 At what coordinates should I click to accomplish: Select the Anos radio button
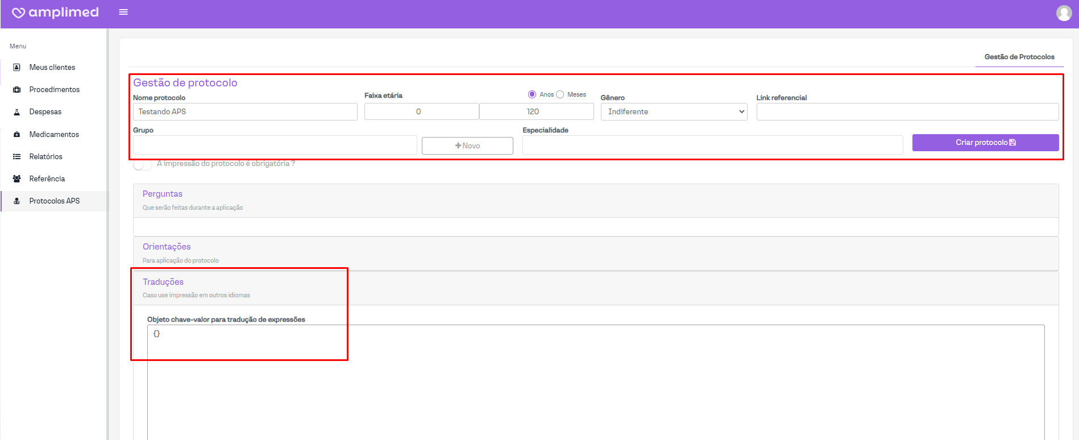pos(532,94)
